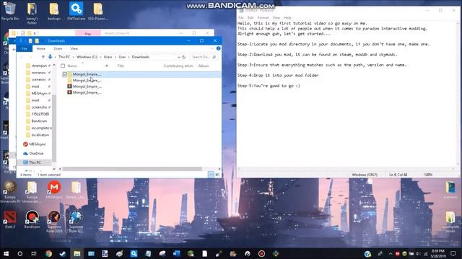Click Properties icon in Explorer quick access toolbar
The width and height of the screenshot is (462, 259).
[30, 41]
